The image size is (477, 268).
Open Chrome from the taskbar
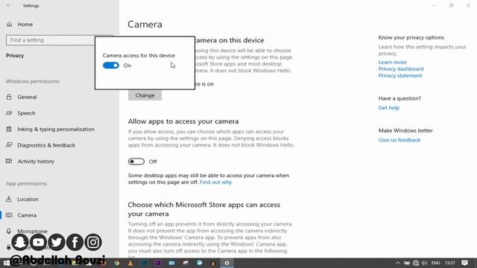(116, 263)
